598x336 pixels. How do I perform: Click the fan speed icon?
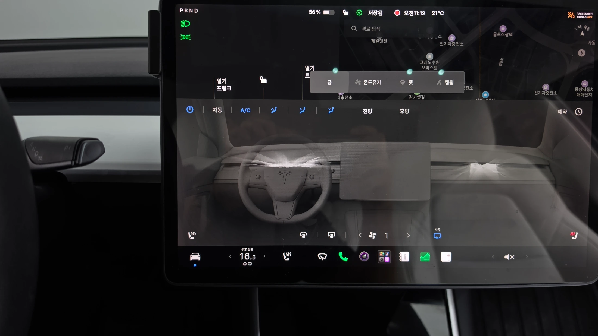[x=372, y=235]
